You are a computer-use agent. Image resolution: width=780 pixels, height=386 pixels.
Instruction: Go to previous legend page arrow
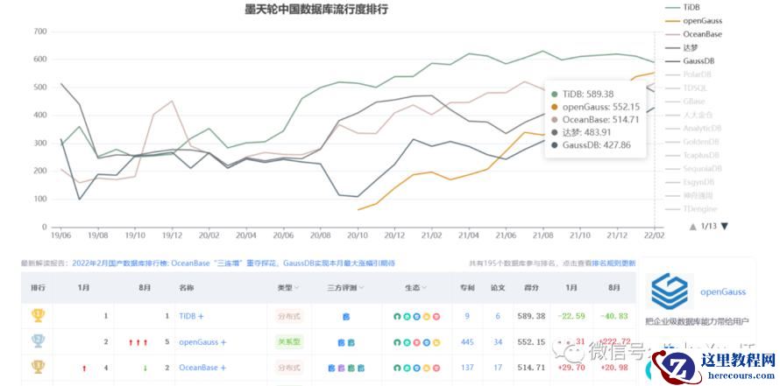[x=692, y=227]
